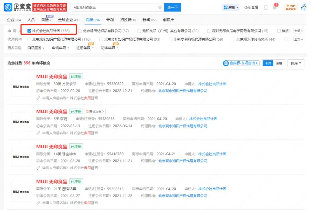Check 永新专利商标代理有限公司 agency filter
The image size is (313, 210).
coord(171,39)
